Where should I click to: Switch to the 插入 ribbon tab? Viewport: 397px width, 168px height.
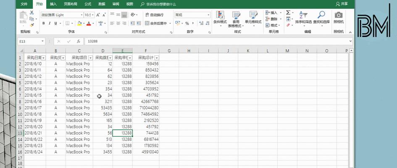[x=53, y=4]
